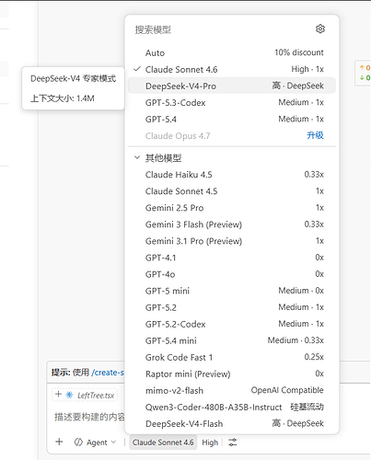Click the LeftTree.tsx attached file chip

85,395
